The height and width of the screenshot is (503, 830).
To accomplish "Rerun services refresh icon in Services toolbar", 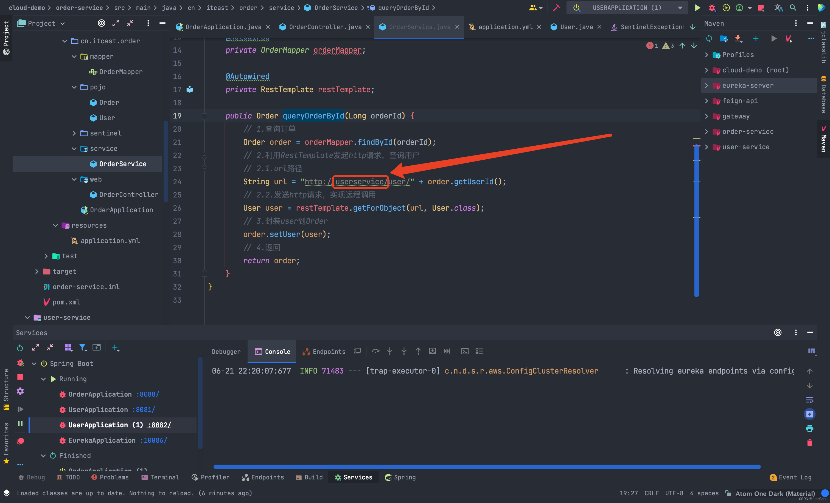I will [x=20, y=347].
